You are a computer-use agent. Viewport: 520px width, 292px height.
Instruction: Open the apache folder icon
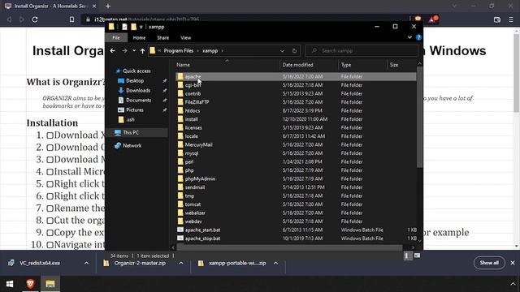(x=180, y=76)
